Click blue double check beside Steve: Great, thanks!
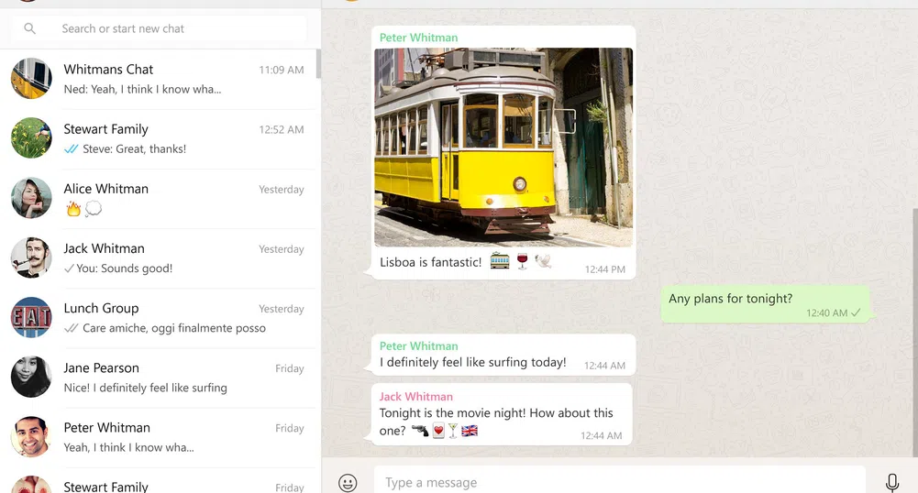Image resolution: width=918 pixels, height=493 pixels. pos(71,149)
